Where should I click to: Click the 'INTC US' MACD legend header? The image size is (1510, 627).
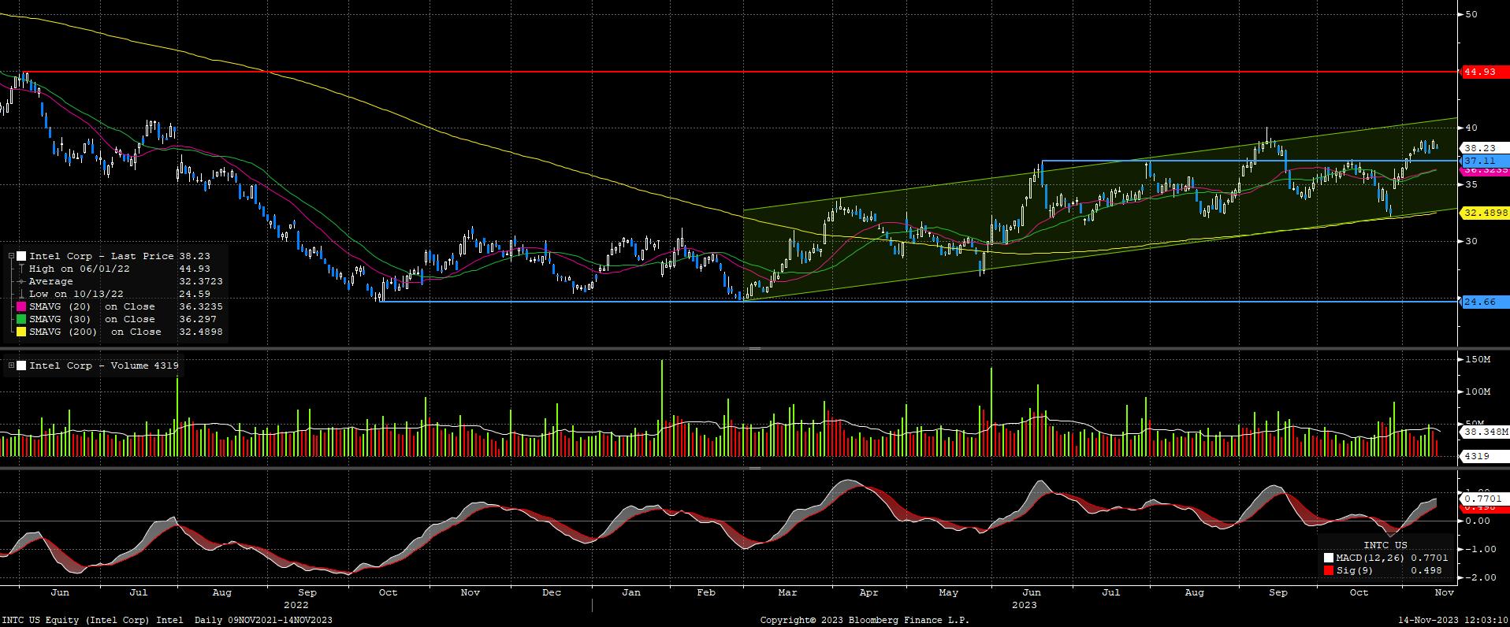1385,545
